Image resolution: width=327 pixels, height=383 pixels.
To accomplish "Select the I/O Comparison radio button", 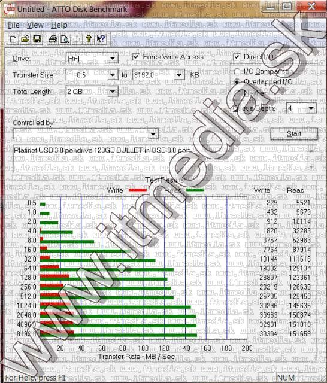I will point(237,72).
